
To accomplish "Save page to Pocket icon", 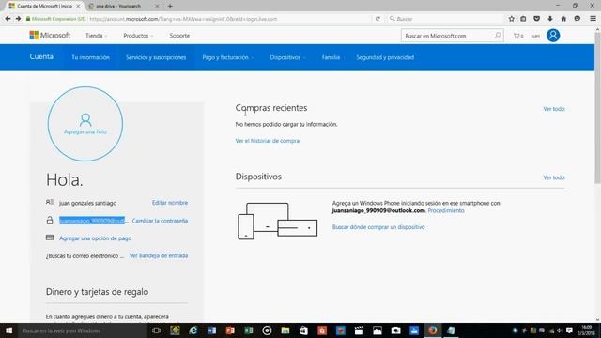I will pyautogui.click(x=536, y=19).
